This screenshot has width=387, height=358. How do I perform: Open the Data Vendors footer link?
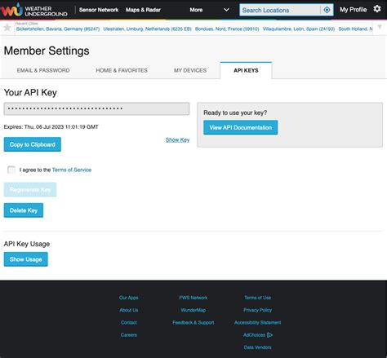pyautogui.click(x=257, y=347)
